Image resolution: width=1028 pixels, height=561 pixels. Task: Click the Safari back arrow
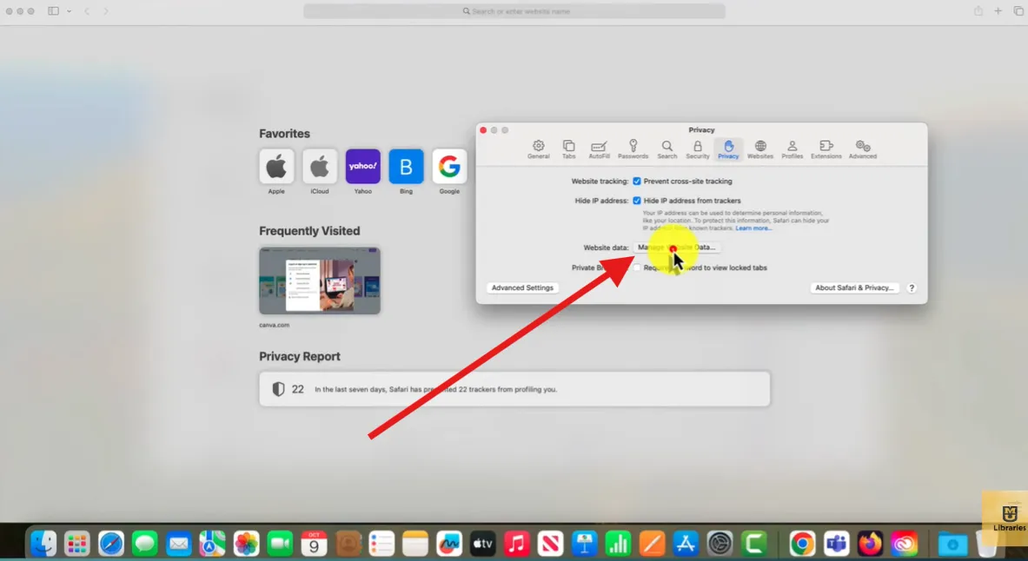pos(87,11)
